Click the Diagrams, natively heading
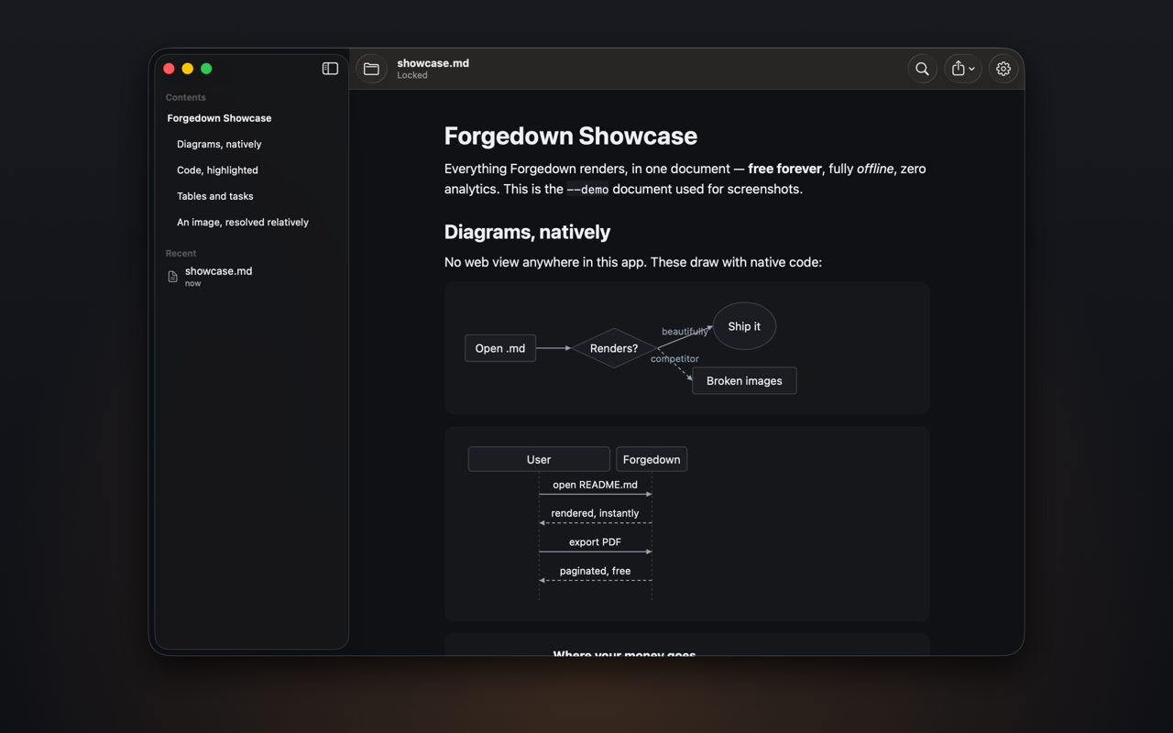Screen dimensions: 1173x733 click(527, 232)
